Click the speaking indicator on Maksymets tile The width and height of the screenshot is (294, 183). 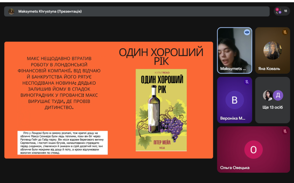pyautogui.click(x=247, y=33)
